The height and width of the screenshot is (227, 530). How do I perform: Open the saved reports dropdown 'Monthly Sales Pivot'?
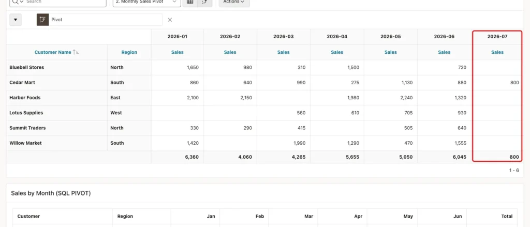pyautogui.click(x=146, y=2)
